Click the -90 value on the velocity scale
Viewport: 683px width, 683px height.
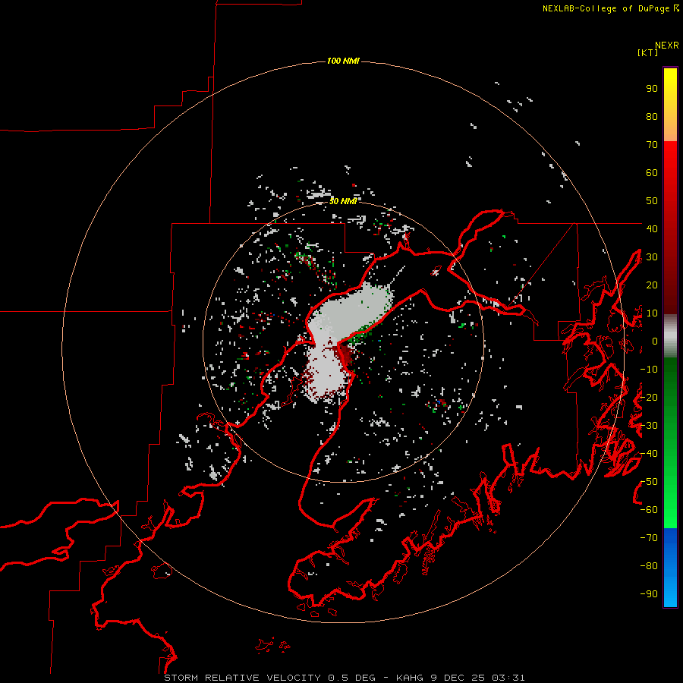click(x=649, y=593)
